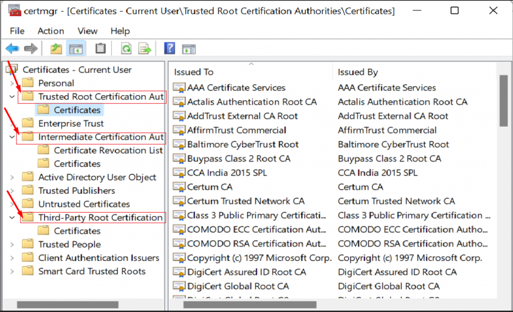Toggle the Show/Hide Console Tree button
Image resolution: width=513 pixels, height=312 pixels.
coord(76,49)
